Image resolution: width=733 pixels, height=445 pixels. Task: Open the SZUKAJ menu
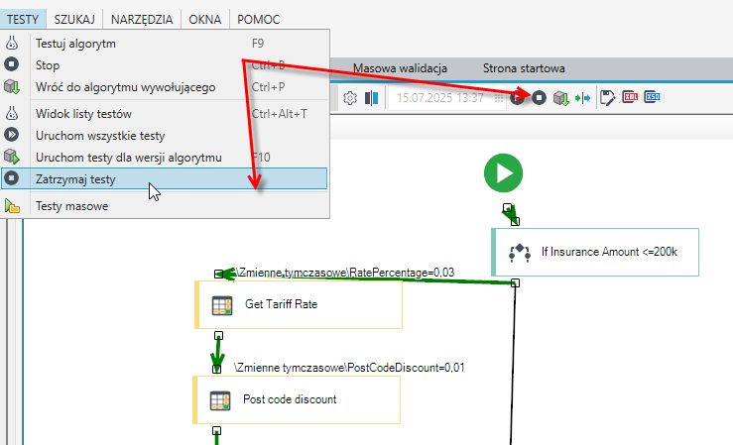[73, 19]
